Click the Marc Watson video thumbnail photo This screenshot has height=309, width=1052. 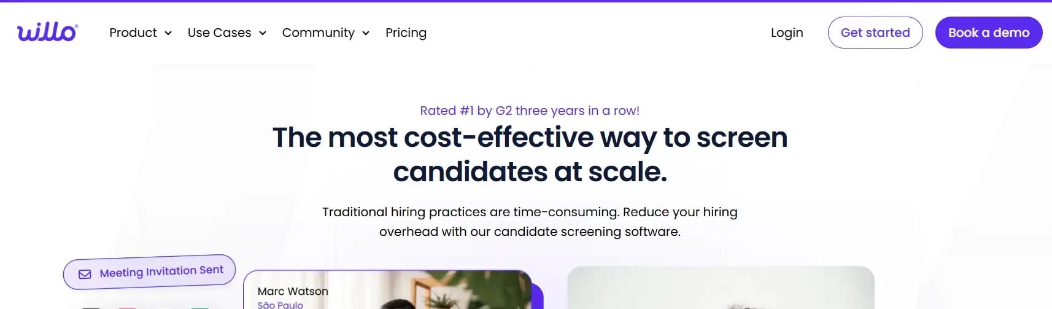point(442,292)
